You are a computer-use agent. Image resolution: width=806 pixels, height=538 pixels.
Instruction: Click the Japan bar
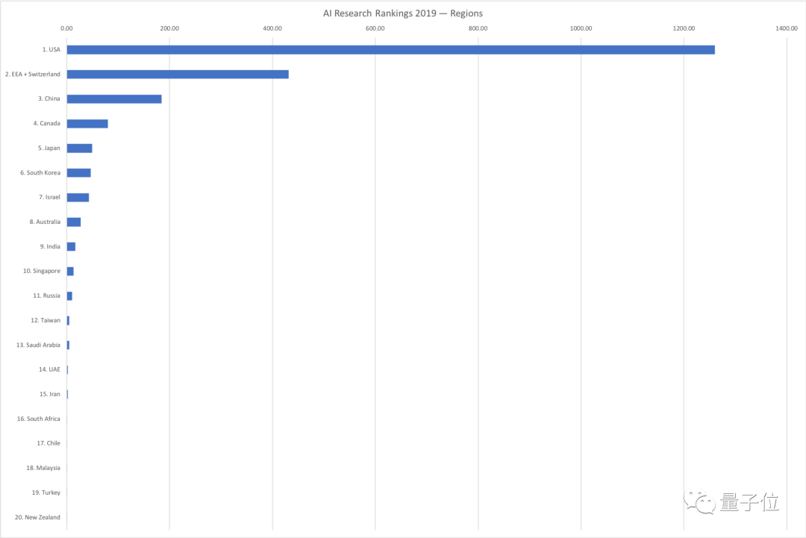point(80,148)
